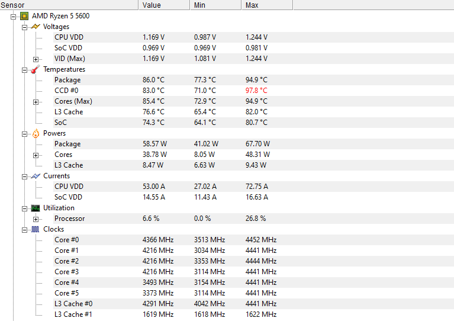
Task: Expand the Processor utilization entry
Action: pyautogui.click(x=36, y=219)
